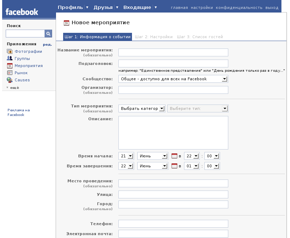Screen dimensions: 290x238
Task: Switch to Шаг 3: Список гостей tab
Action: (200, 37)
